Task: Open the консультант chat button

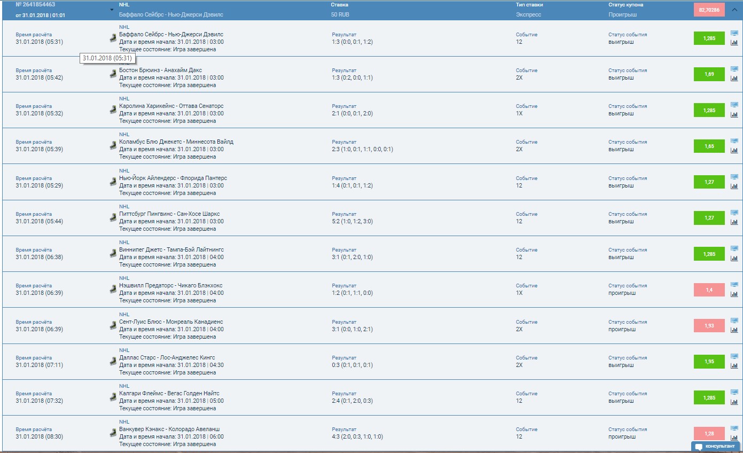Action: click(x=716, y=447)
